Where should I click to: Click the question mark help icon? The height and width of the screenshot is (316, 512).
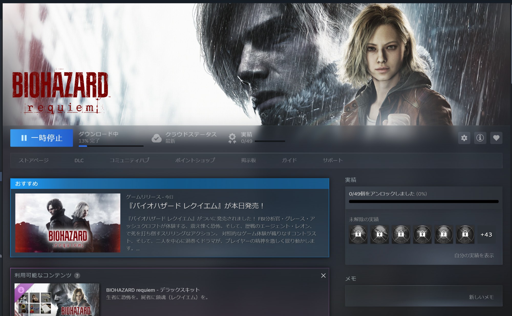pos(77,276)
